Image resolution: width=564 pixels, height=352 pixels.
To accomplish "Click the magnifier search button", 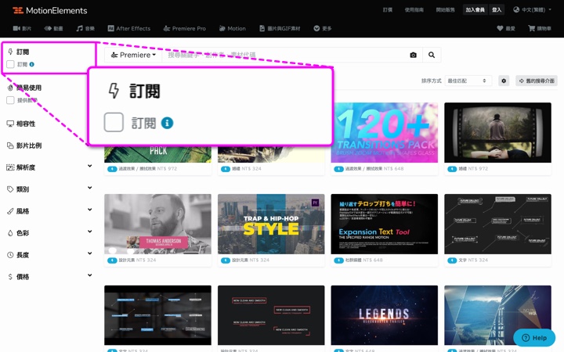I will [432, 55].
